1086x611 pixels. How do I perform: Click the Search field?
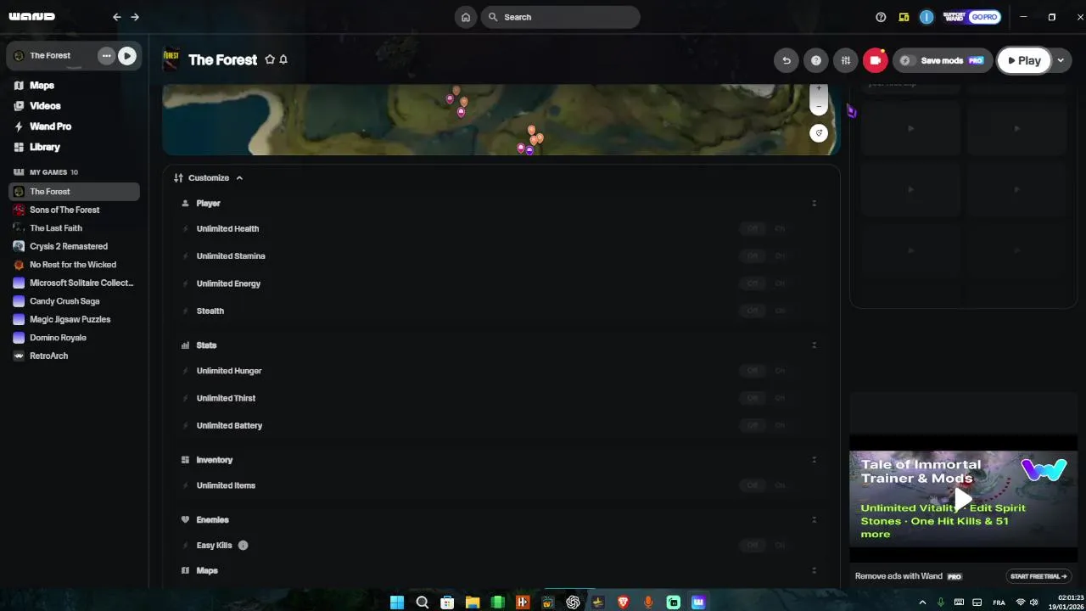(561, 17)
